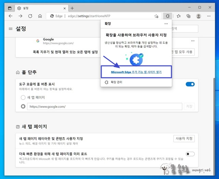Select the 새 탭 페이지 radio option
The width and height of the screenshot is (219, 179).
point(23,98)
